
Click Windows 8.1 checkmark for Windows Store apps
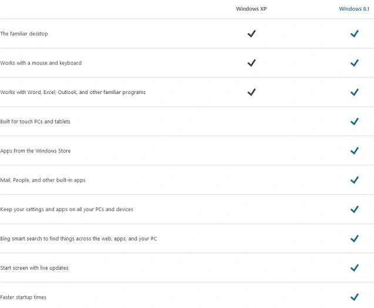click(354, 151)
